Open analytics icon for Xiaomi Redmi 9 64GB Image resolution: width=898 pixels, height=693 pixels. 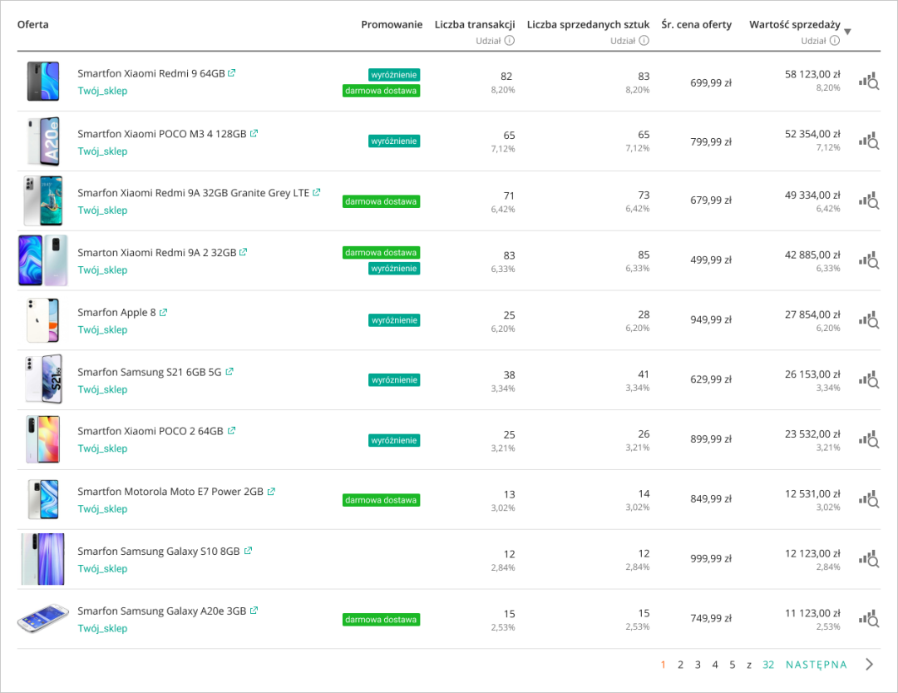(x=868, y=81)
